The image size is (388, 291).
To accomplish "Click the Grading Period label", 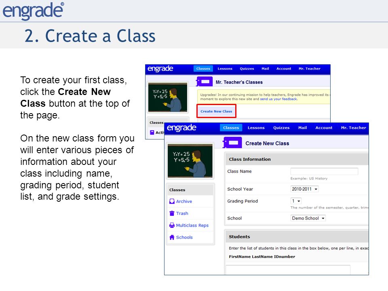I will coord(242,201).
